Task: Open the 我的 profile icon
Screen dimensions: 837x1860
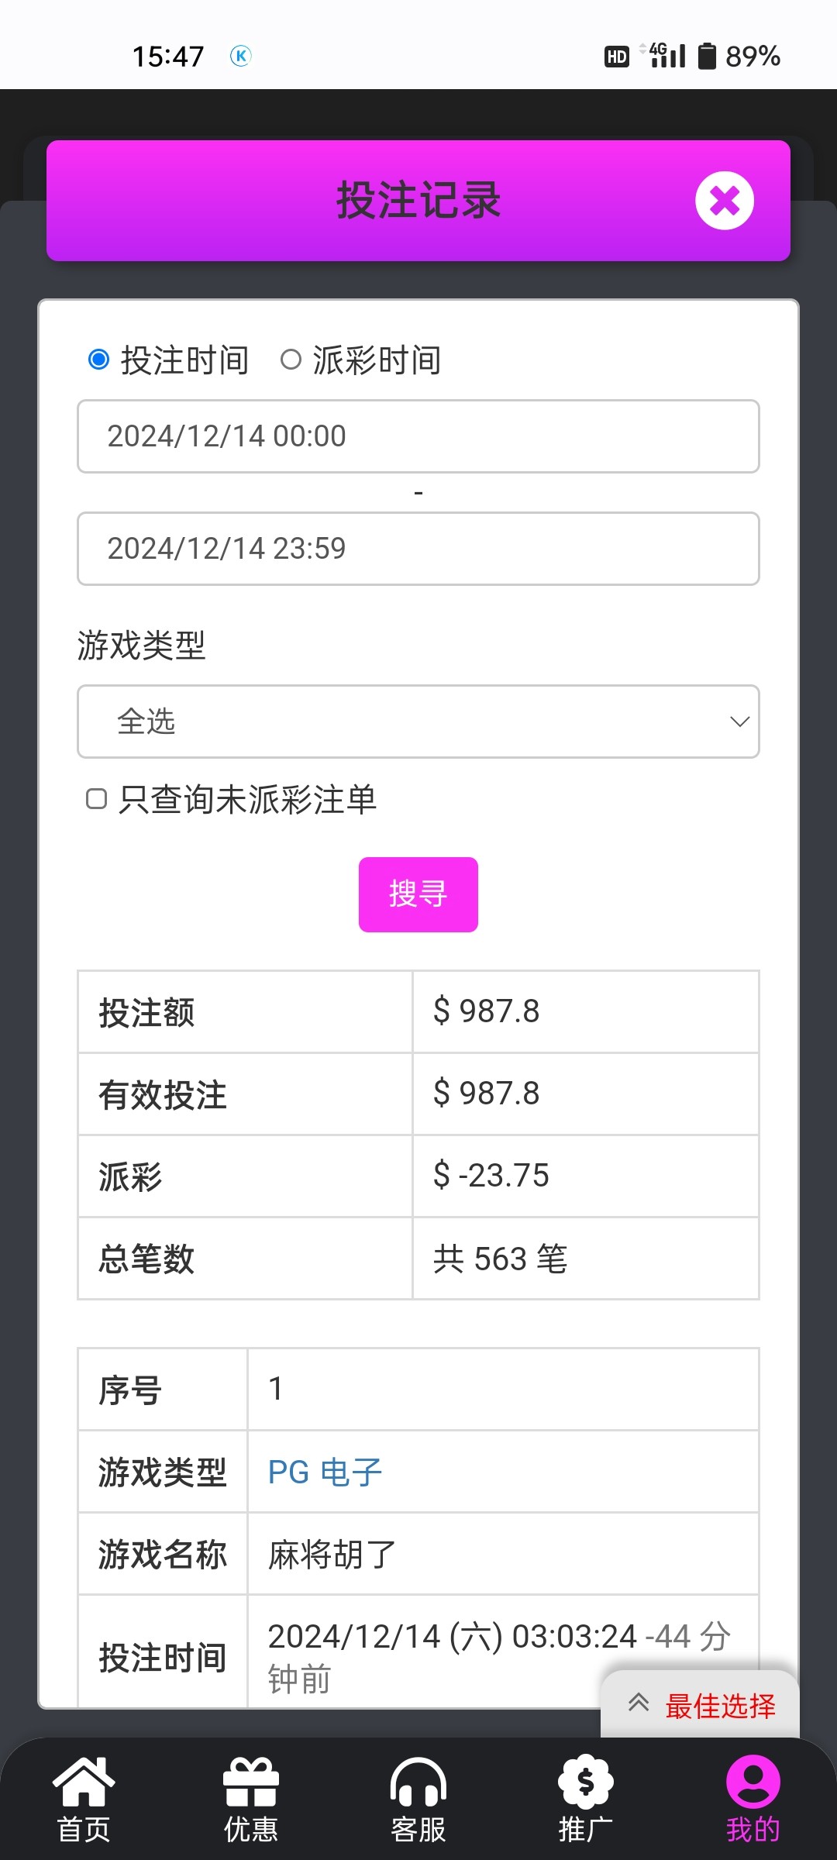Action: 753,1782
